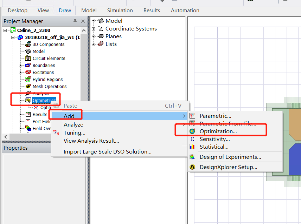Click the Design of Experiments icon
Viewport: 301px width, 224px height.
click(192, 157)
